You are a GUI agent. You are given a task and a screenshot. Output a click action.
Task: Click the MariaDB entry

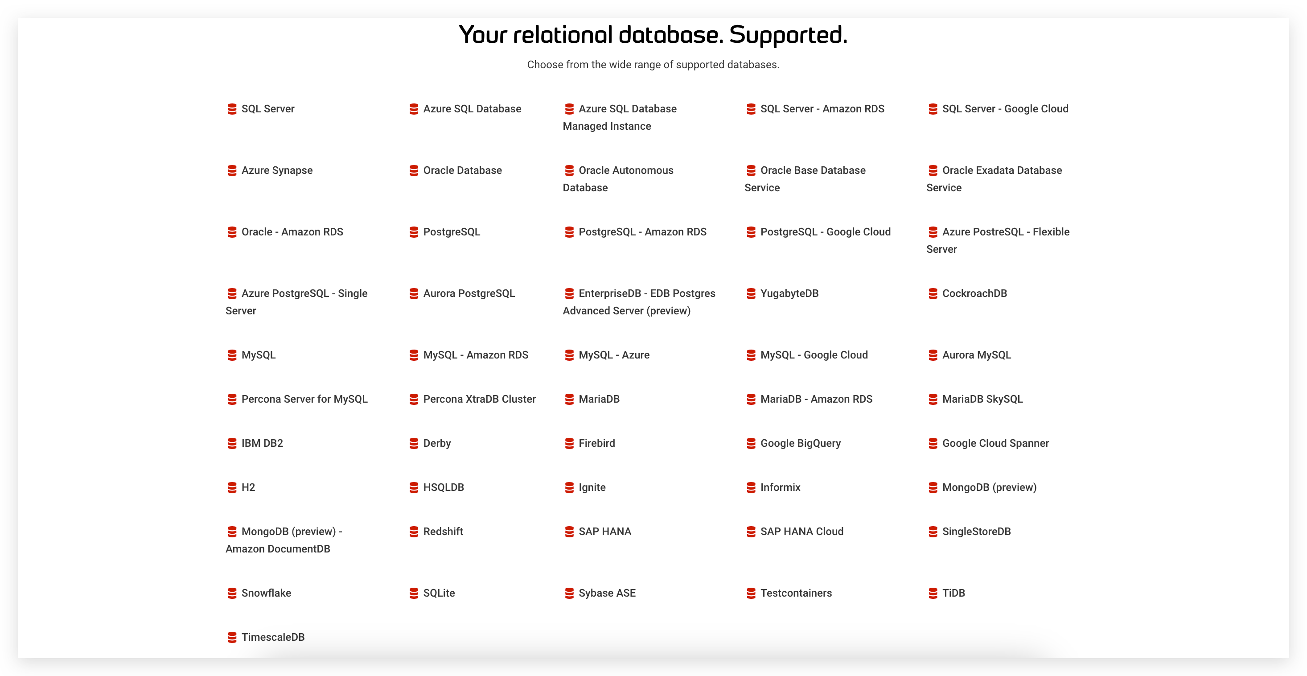[x=599, y=399]
